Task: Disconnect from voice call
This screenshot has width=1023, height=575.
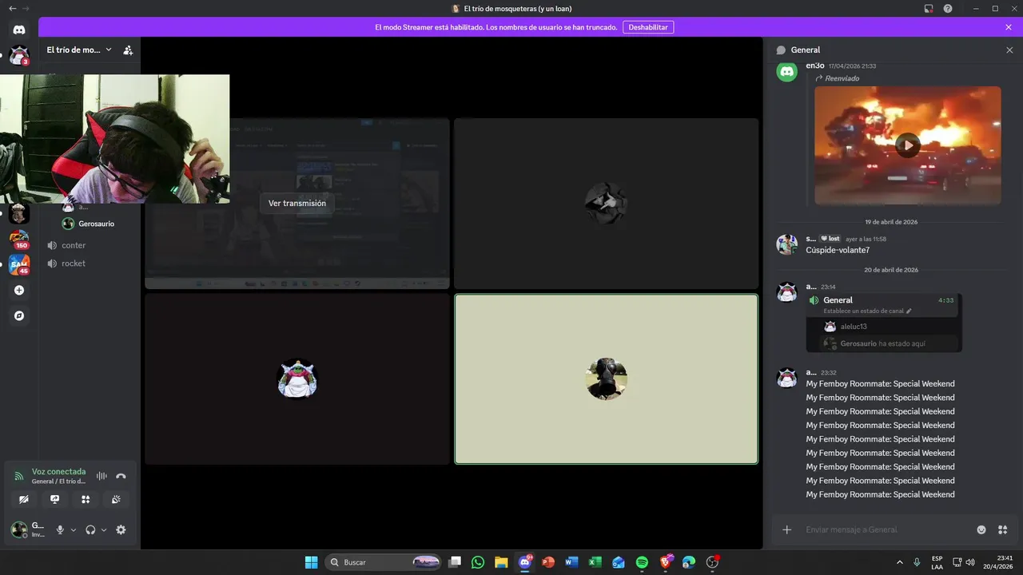Action: pos(121,476)
